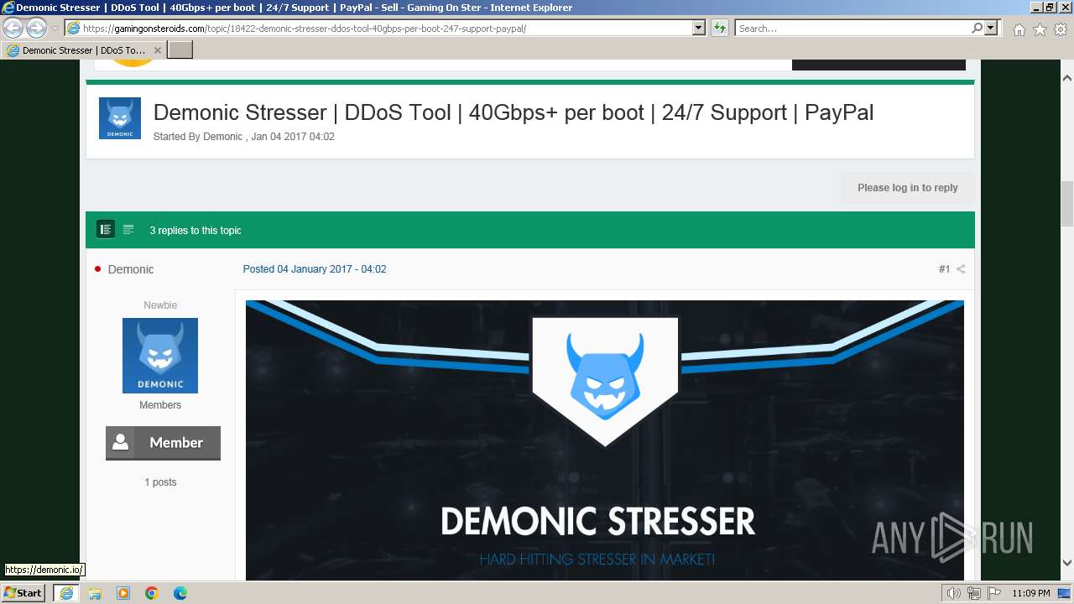Open the Demonic Stresser banner image
Viewport: 1074px width, 604px height.
pyautogui.click(x=604, y=440)
